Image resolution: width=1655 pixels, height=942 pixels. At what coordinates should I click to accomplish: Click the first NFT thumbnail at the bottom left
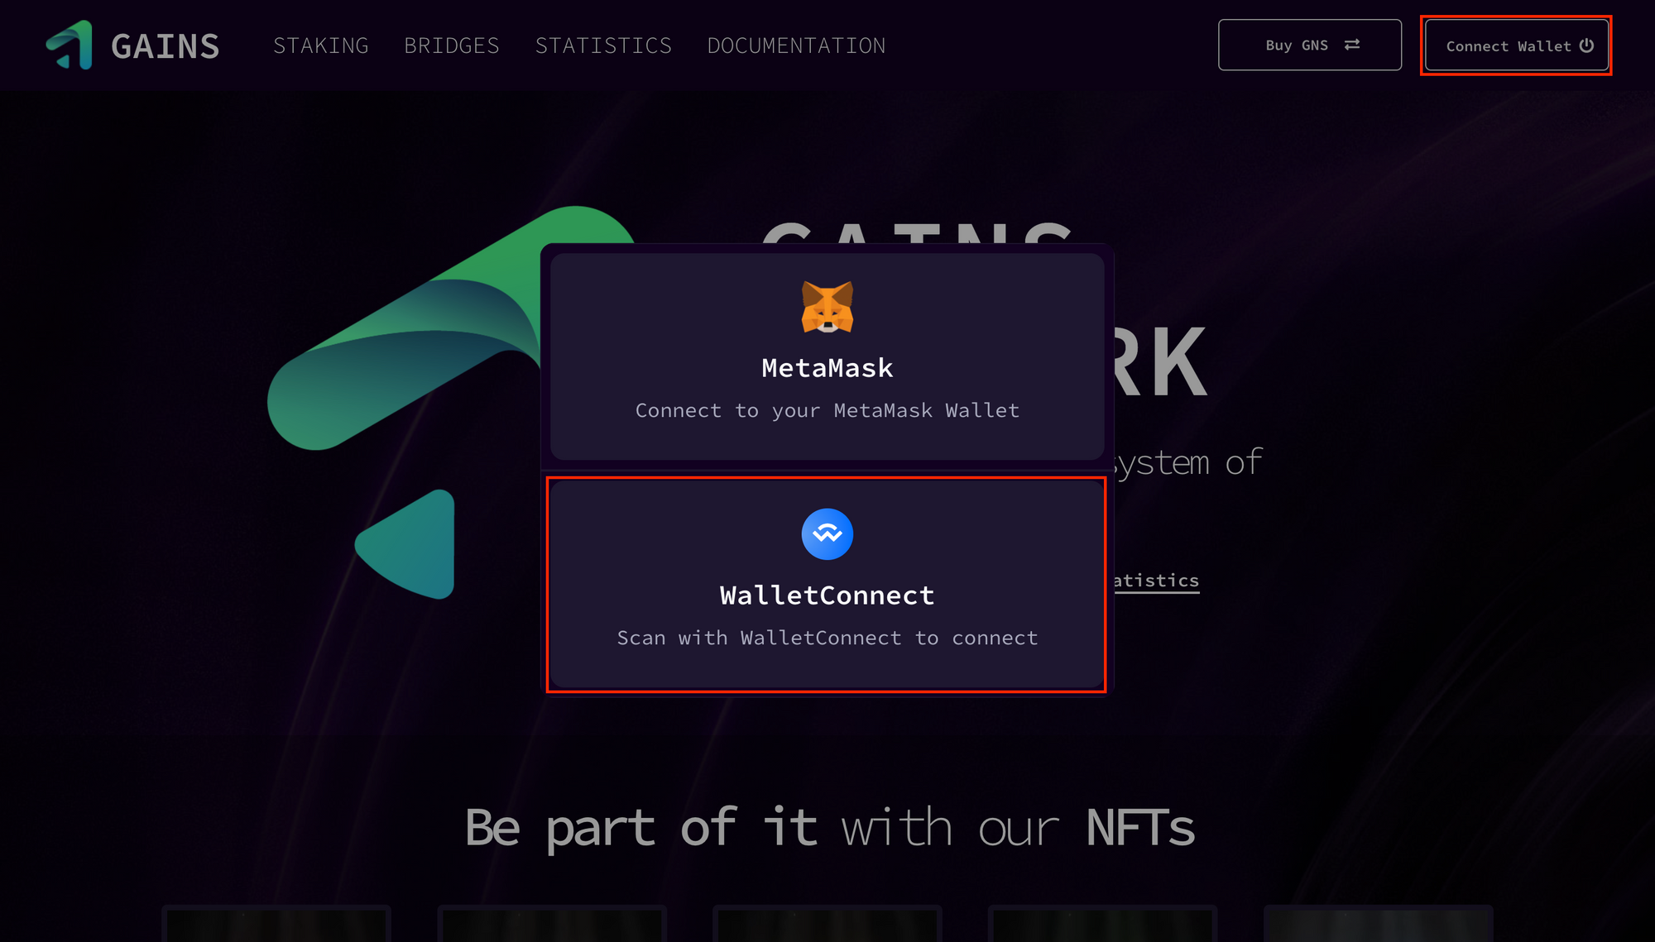pos(276,925)
